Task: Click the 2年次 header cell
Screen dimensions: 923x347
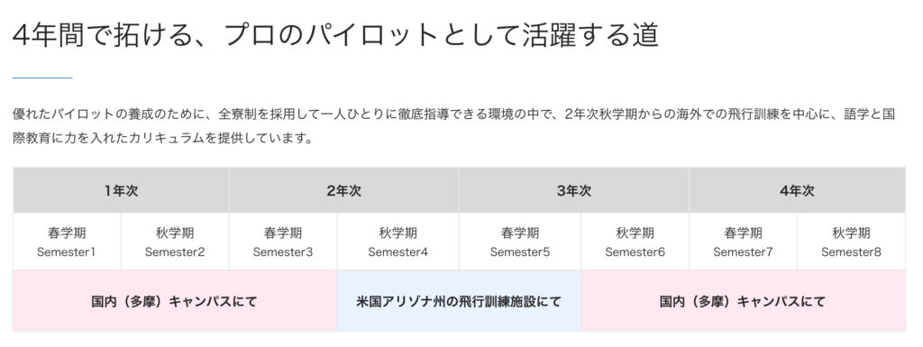Action: (343, 190)
